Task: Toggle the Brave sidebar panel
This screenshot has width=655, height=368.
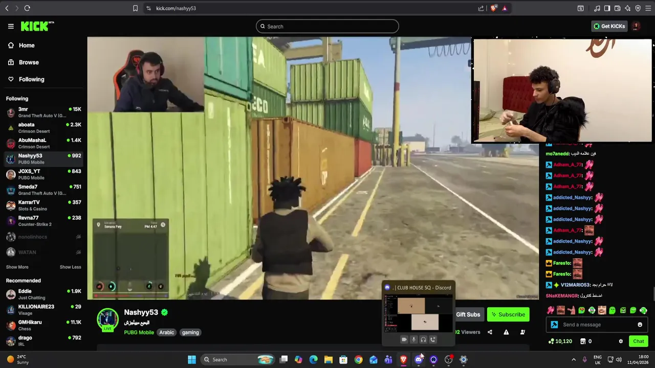Action: click(x=607, y=8)
